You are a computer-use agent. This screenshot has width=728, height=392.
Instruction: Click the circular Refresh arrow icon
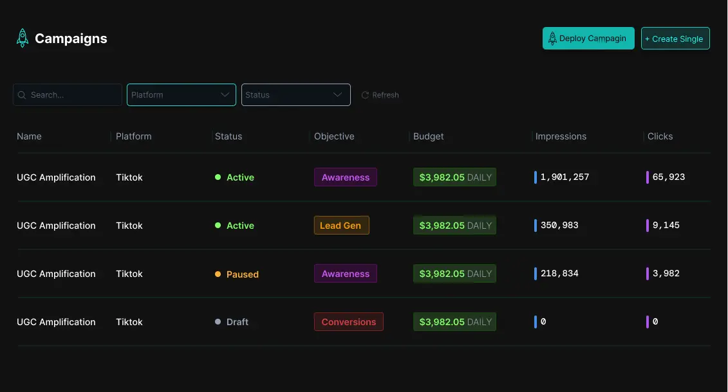[365, 94]
